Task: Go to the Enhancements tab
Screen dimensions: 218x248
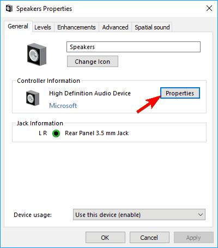Action: point(76,27)
